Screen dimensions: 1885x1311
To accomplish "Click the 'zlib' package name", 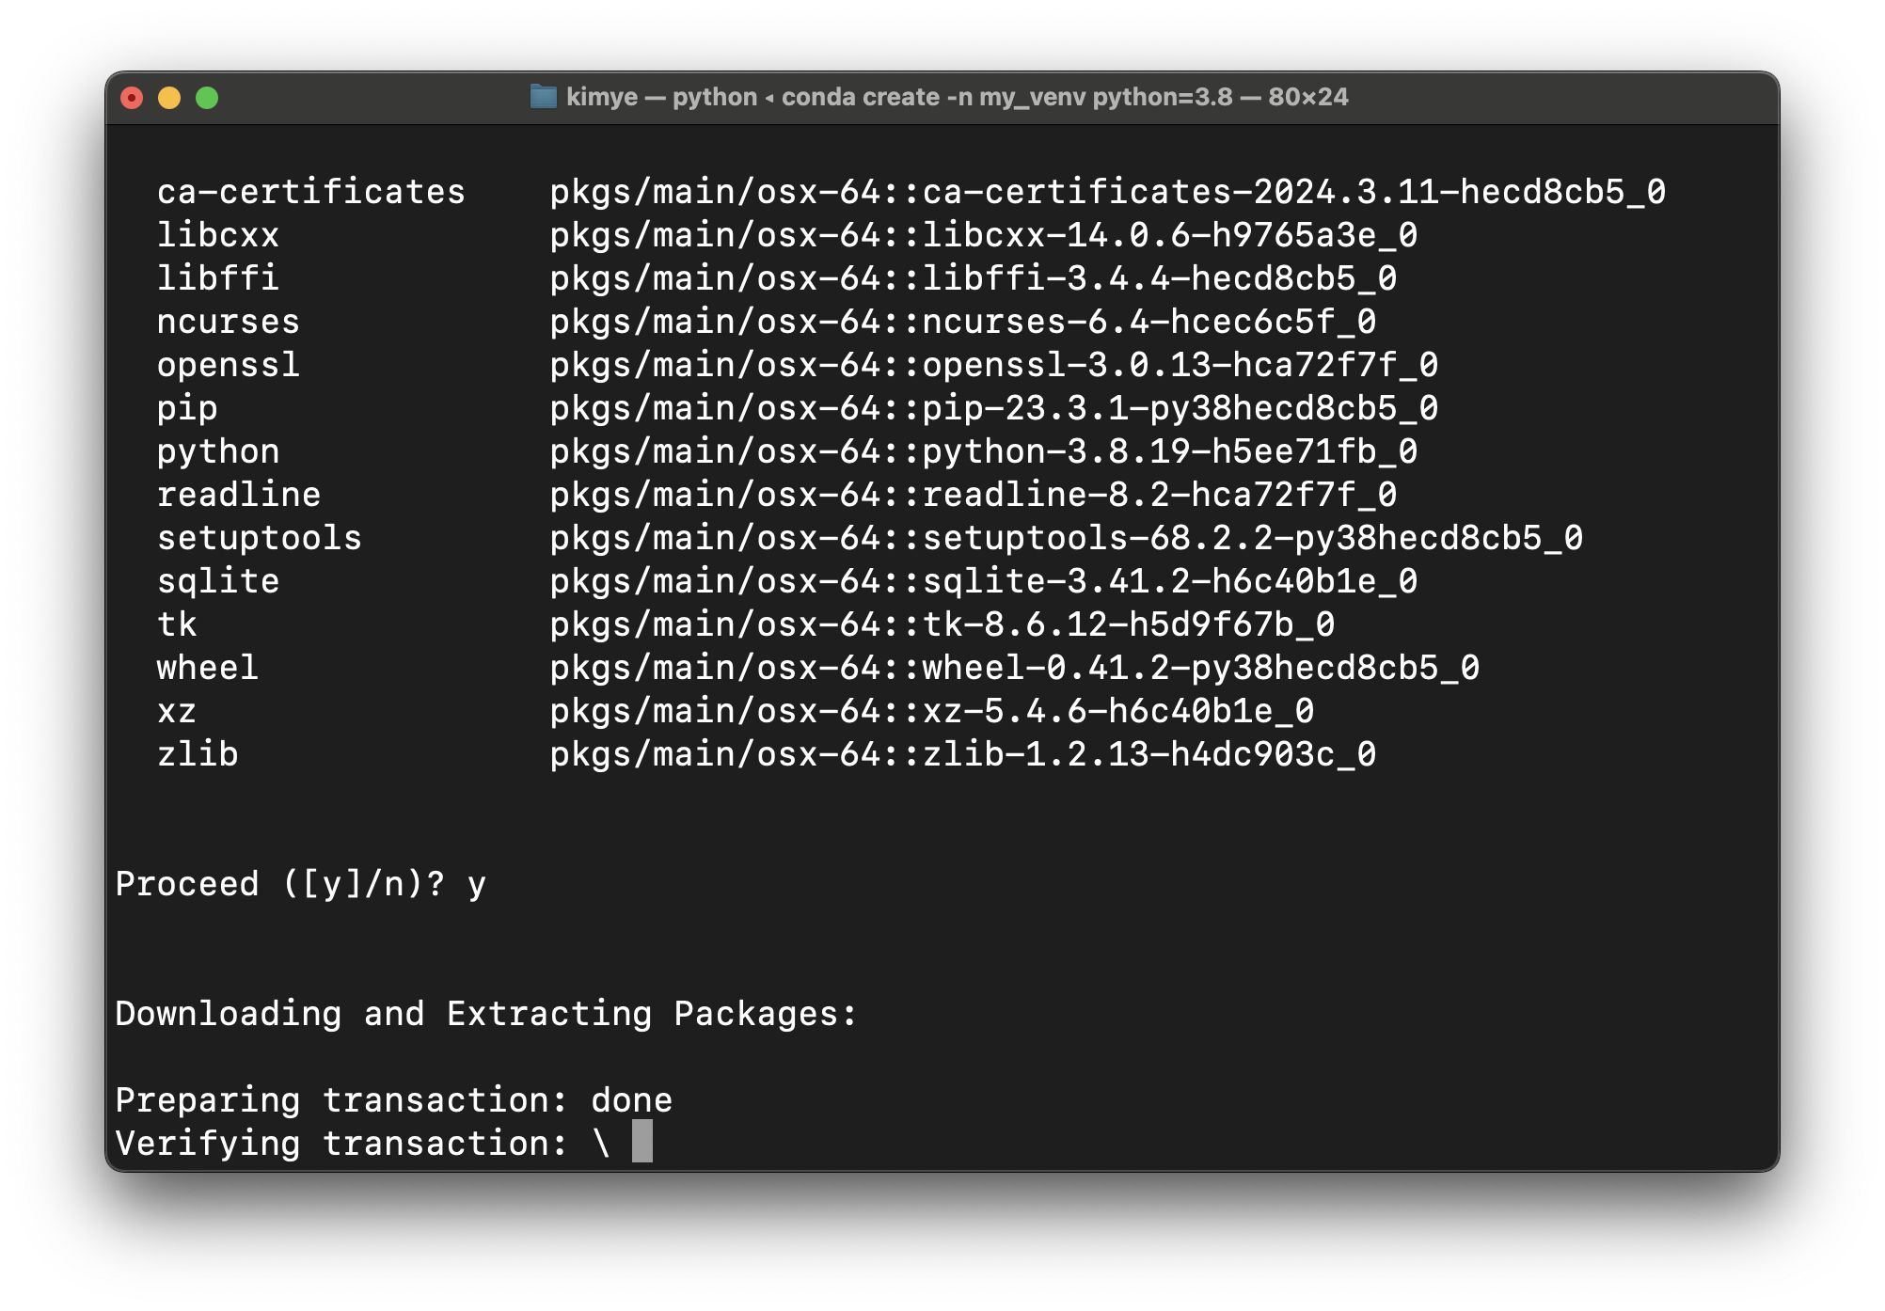I will point(198,754).
